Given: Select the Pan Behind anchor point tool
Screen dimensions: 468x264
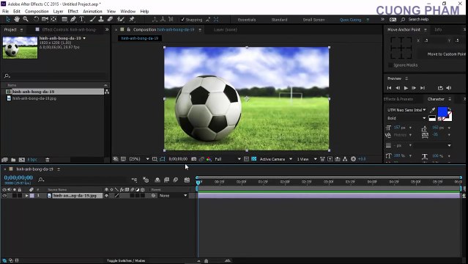Looking at the screenshot, I should (53, 19).
